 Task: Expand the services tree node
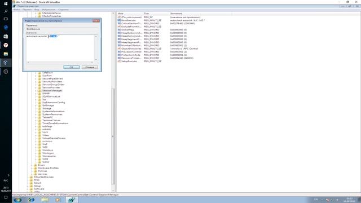click(32, 174)
